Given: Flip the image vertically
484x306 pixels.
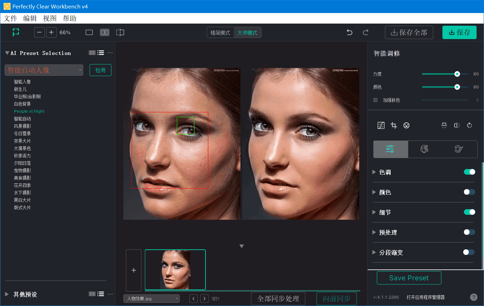Looking at the screenshot, I should click(x=444, y=125).
